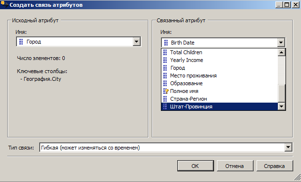Click the icon next to Образование
The height and width of the screenshot is (182, 301).
[x=165, y=83]
